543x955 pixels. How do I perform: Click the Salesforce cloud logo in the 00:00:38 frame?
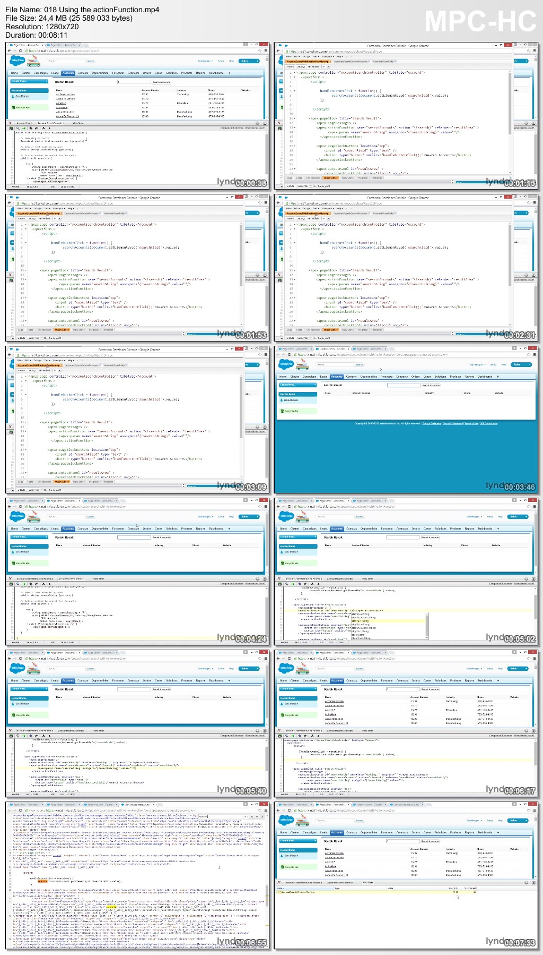(x=17, y=61)
